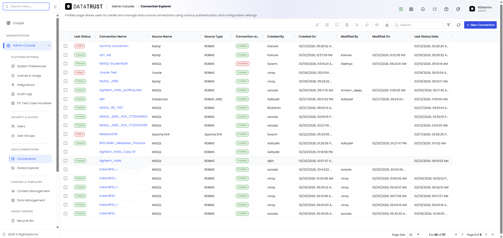Open the notifications bell
Viewport: 503px width, 238px height.
point(423,9)
